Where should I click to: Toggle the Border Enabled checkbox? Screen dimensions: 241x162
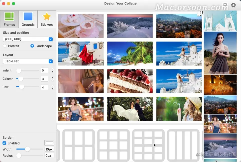[x=4, y=143]
